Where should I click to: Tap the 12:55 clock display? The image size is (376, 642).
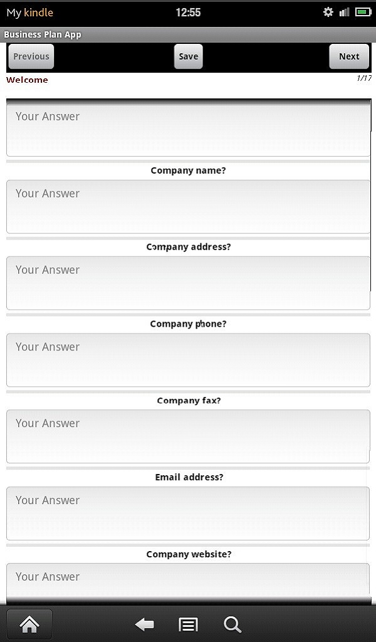point(188,13)
